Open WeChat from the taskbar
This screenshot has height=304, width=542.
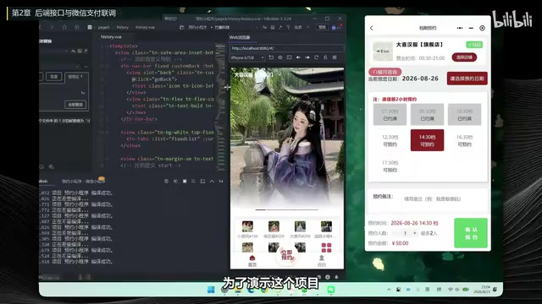(x=331, y=290)
